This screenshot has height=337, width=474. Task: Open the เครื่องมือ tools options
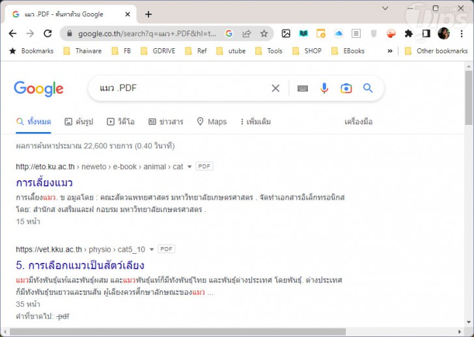(x=359, y=122)
